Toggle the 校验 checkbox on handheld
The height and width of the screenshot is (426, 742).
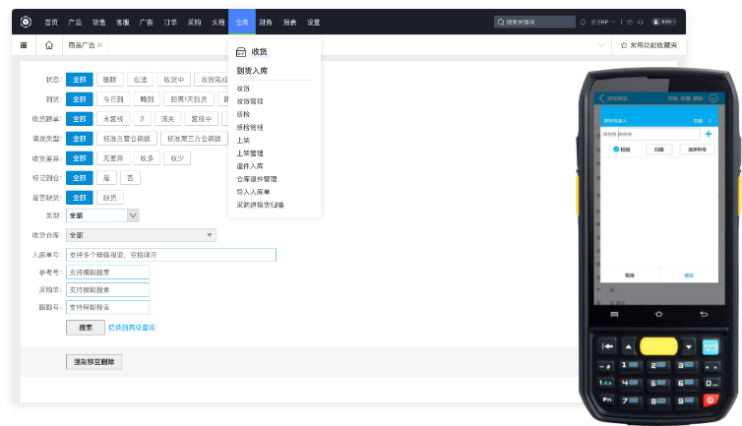tap(616, 150)
